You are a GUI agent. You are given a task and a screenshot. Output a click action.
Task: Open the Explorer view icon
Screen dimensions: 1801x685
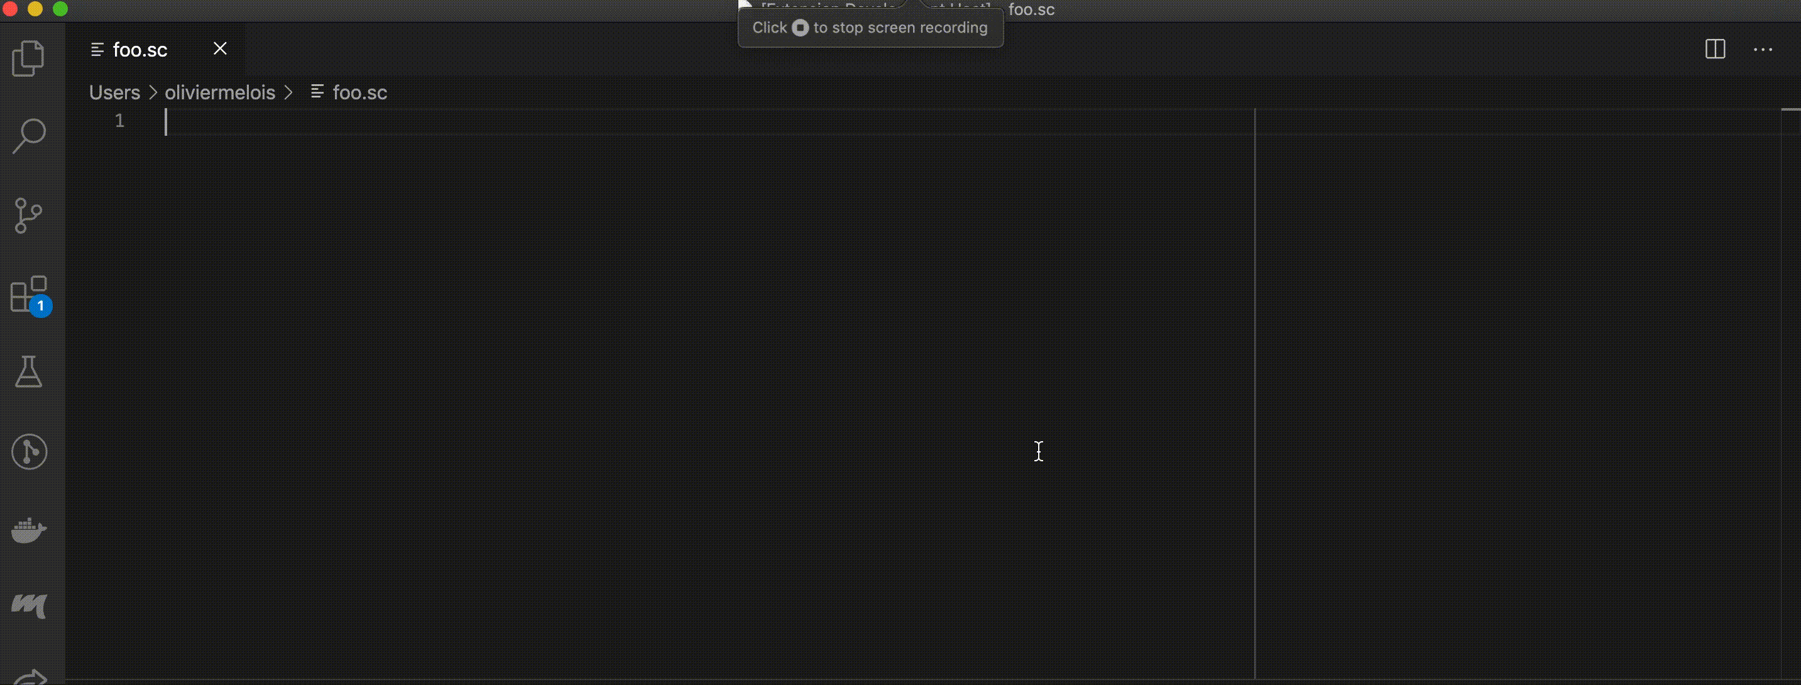(x=29, y=58)
